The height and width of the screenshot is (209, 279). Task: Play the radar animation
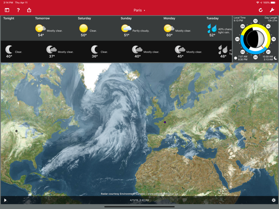(5, 200)
